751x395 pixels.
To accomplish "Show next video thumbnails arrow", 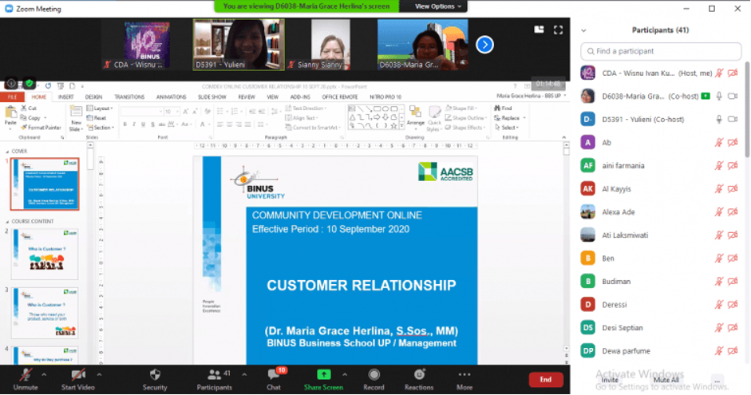I will 484,45.
